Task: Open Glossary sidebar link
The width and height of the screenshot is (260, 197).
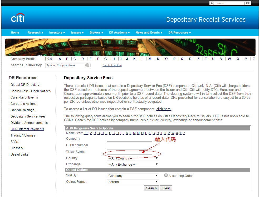Action: click(17, 148)
